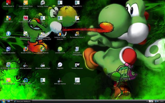Select the WhatPulse desktop icon
Viewport: 165px width, 103px height.
click(x=77, y=80)
